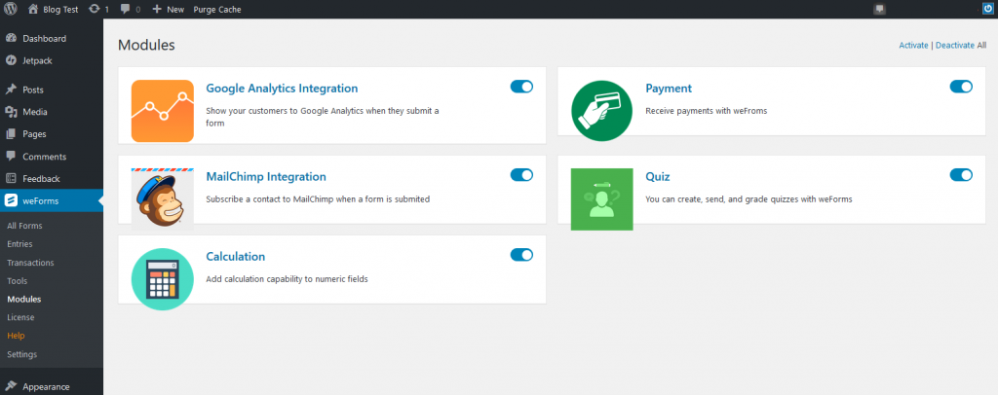Click the Media sidebar icon

(x=11, y=112)
